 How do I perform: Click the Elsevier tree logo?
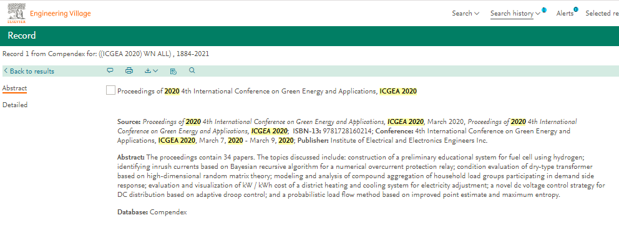coord(16,12)
